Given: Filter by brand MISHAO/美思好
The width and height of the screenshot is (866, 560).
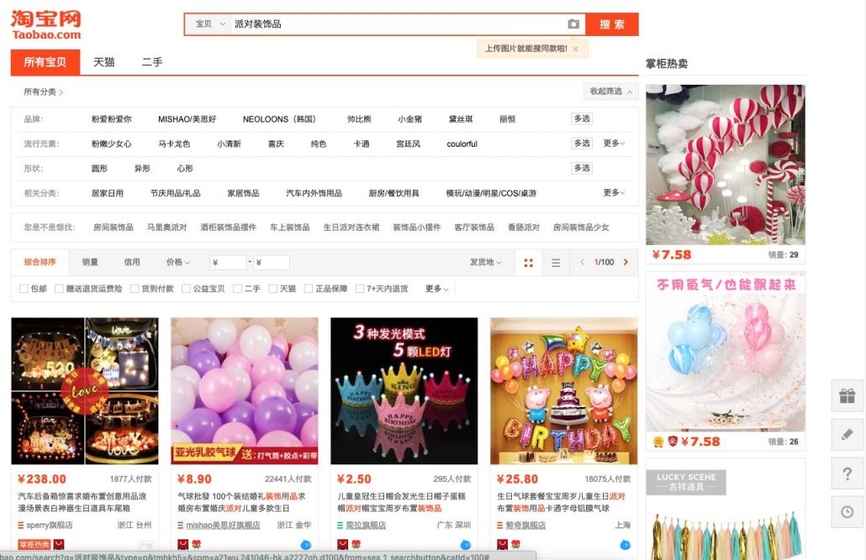Looking at the screenshot, I should coord(187,119).
